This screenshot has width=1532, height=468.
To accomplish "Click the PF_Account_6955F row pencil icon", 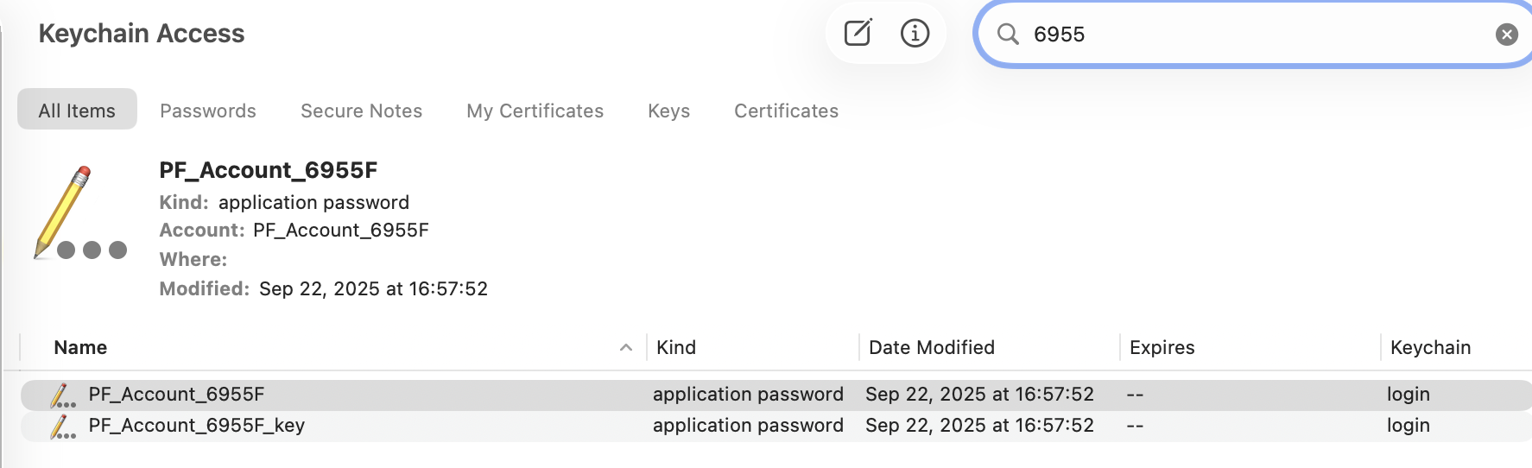I will pos(62,395).
